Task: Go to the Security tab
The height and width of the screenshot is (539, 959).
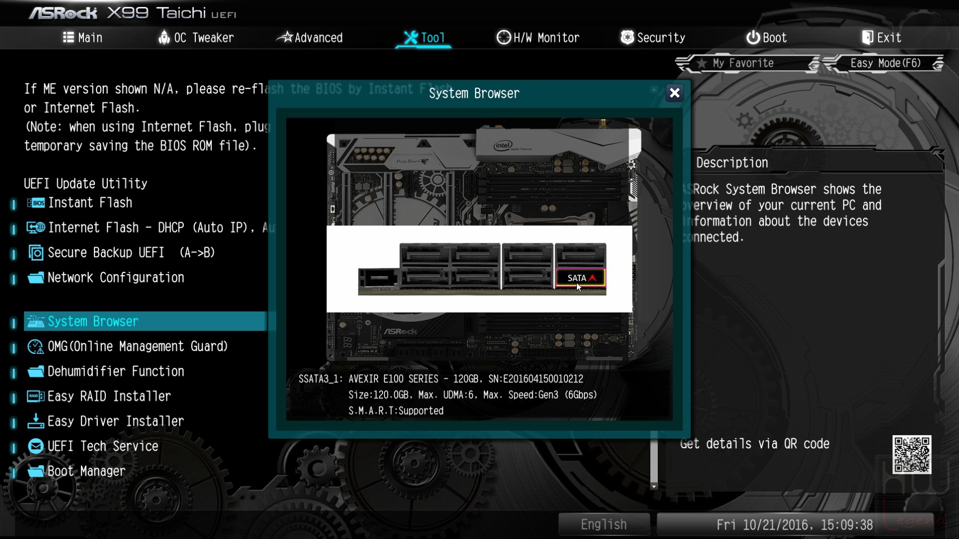Action: 653,38
